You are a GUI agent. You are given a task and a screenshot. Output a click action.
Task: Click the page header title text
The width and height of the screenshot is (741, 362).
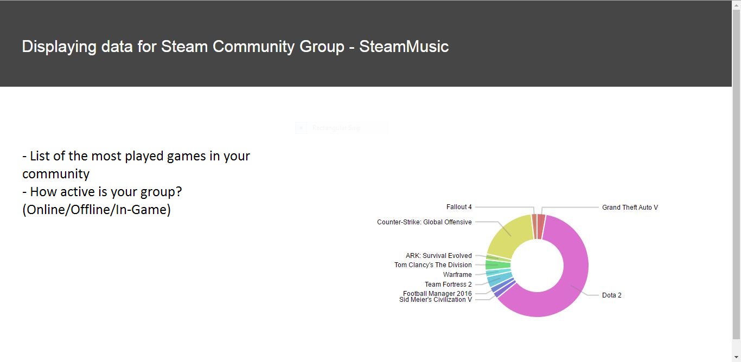(235, 47)
